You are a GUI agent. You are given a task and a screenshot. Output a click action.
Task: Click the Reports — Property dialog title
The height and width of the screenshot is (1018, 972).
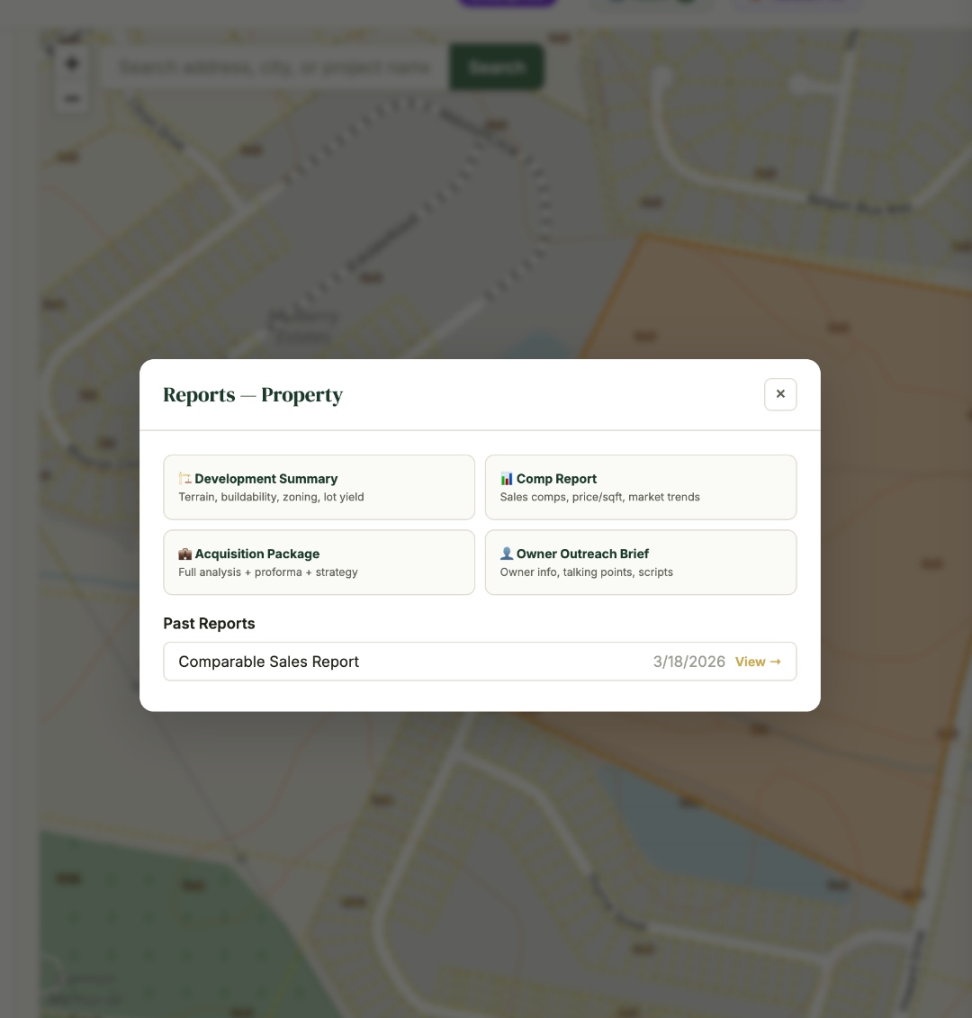(x=253, y=394)
